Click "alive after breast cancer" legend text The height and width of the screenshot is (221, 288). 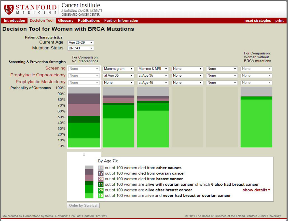pyautogui.click(x=169, y=190)
